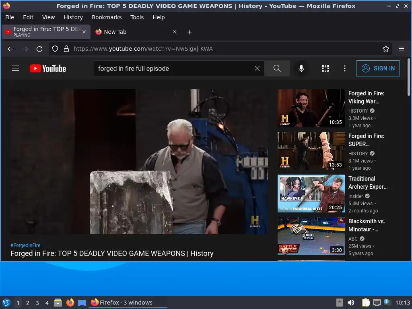Open the Viking War video thumbnail
The height and width of the screenshot is (309, 412).
tap(311, 108)
